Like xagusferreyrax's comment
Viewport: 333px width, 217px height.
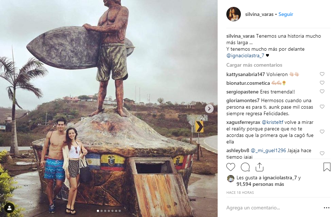(x=322, y=132)
